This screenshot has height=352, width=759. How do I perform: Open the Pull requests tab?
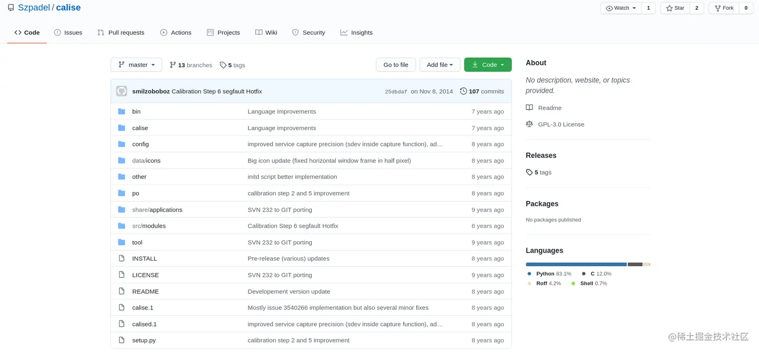121,33
